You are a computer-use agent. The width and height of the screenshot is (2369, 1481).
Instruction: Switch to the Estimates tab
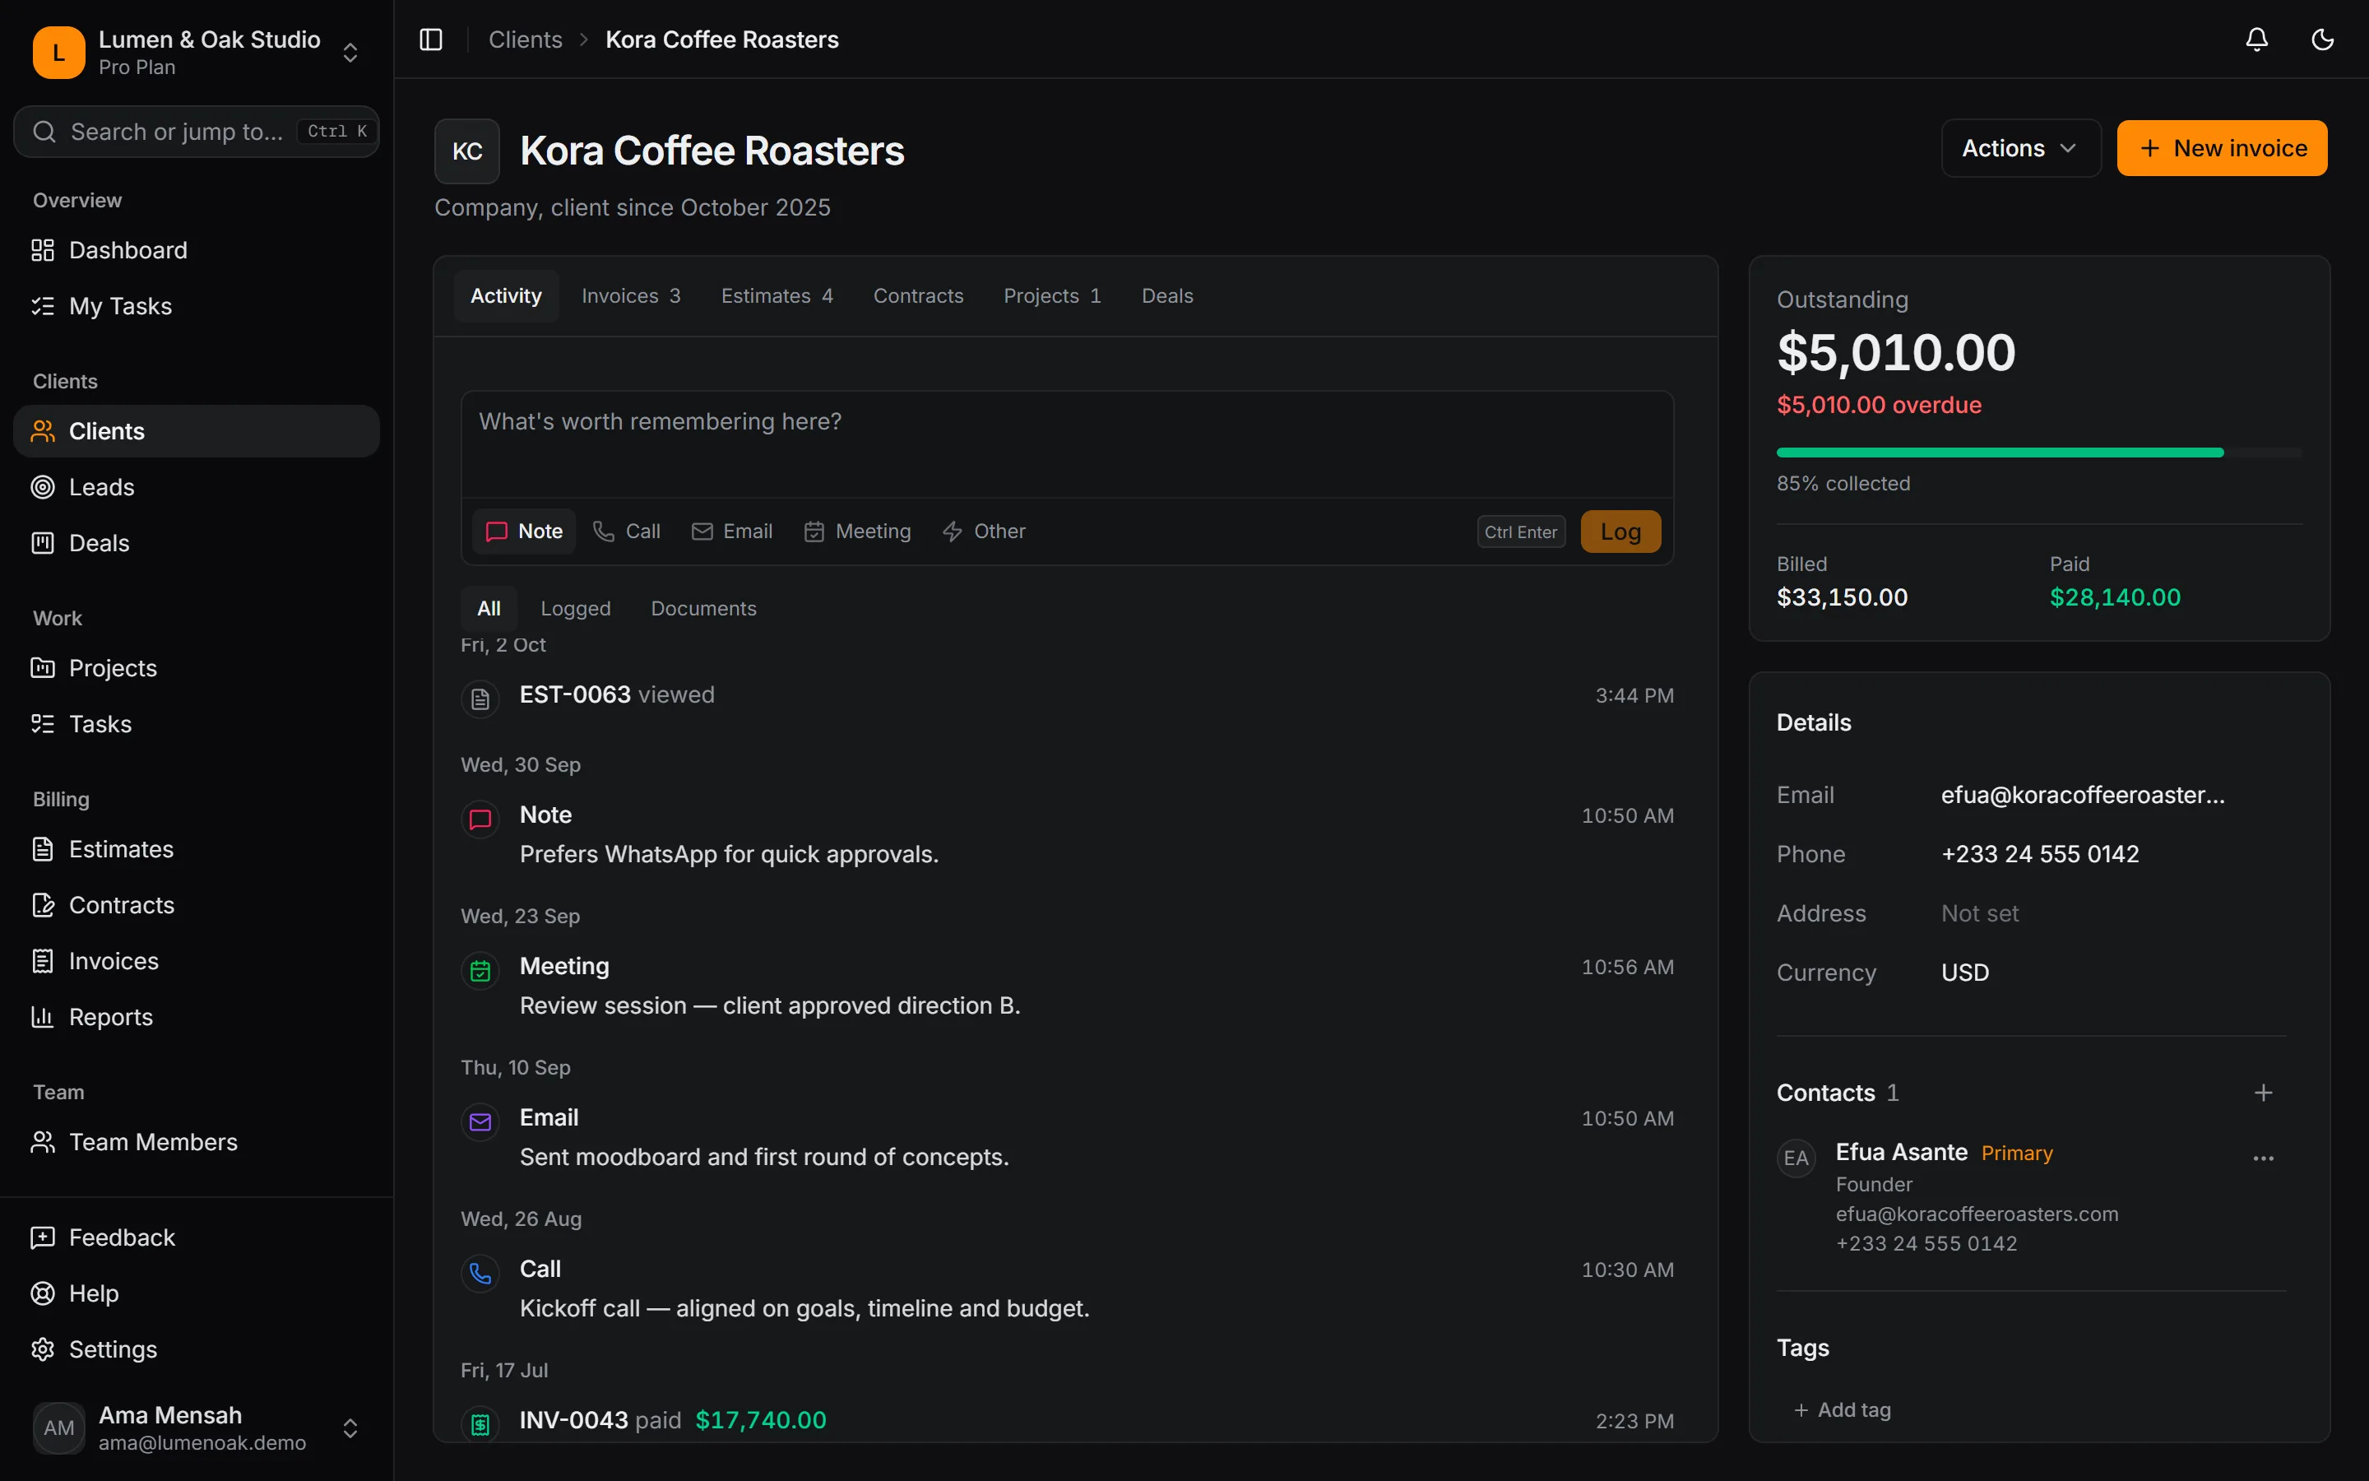click(777, 296)
